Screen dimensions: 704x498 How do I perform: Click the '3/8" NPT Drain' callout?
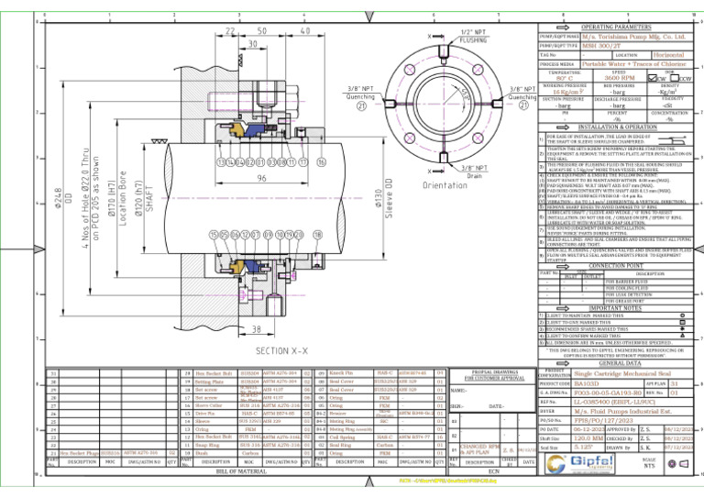tap(474, 172)
